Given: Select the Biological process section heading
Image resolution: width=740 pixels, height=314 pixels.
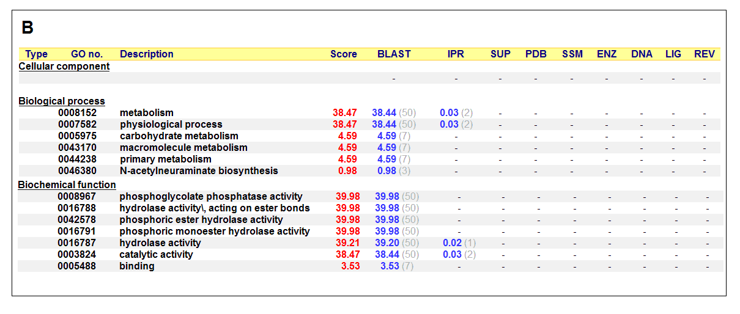Looking at the screenshot, I should [62, 101].
